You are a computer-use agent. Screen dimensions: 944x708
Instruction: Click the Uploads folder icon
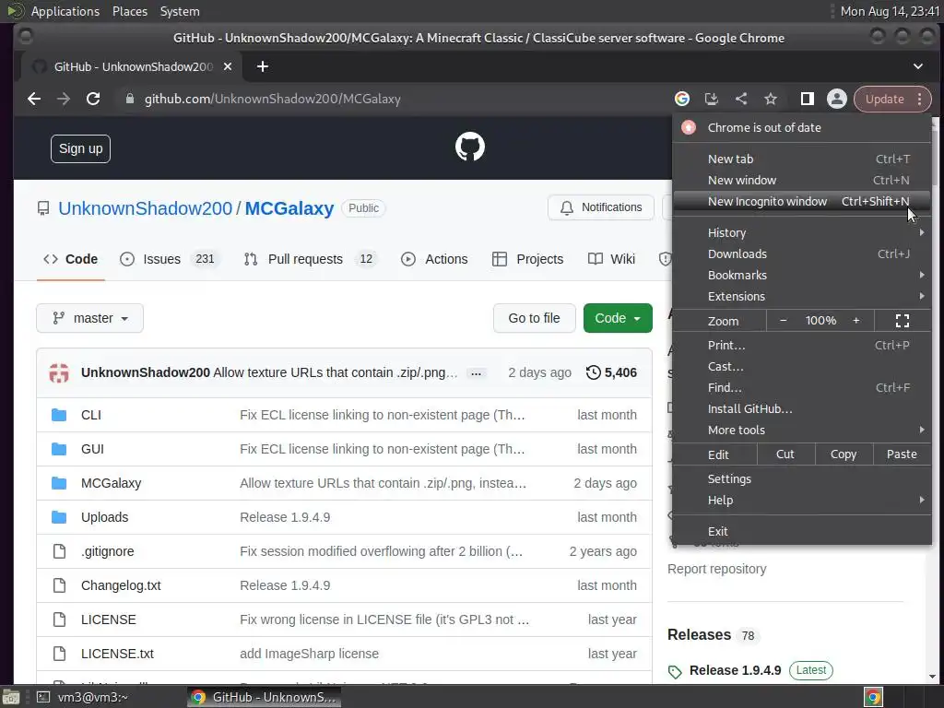point(59,517)
